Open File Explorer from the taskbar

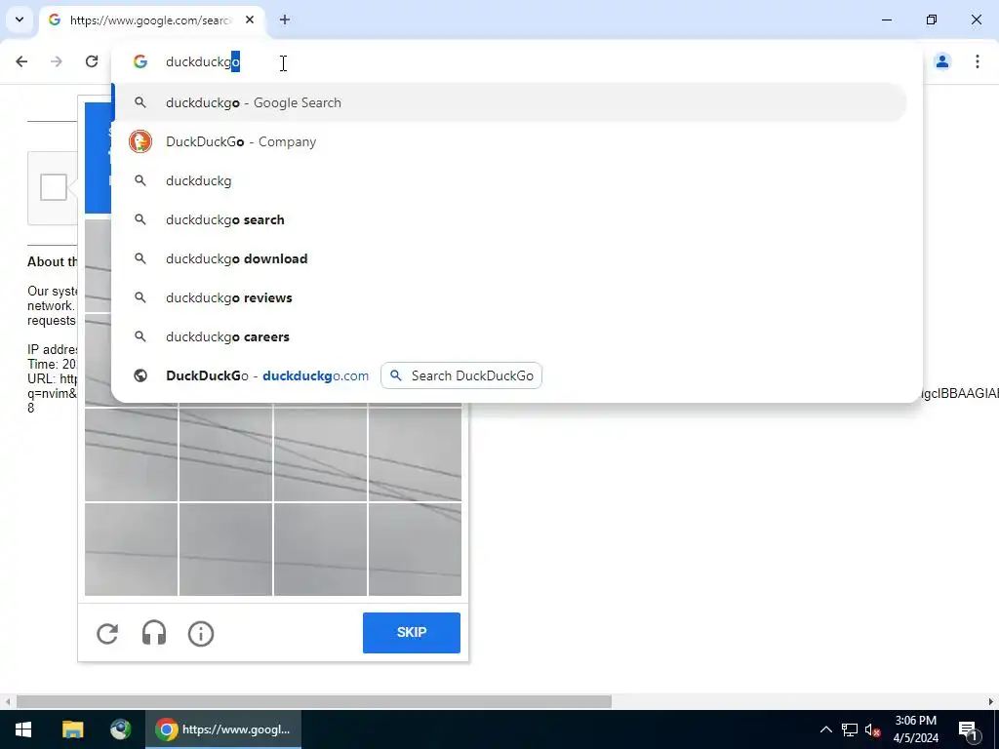coord(72,729)
